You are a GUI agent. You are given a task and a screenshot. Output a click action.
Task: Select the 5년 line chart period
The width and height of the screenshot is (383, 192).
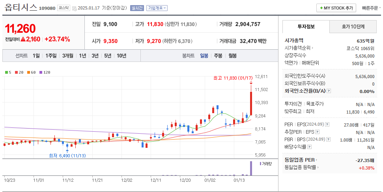pos(107,56)
